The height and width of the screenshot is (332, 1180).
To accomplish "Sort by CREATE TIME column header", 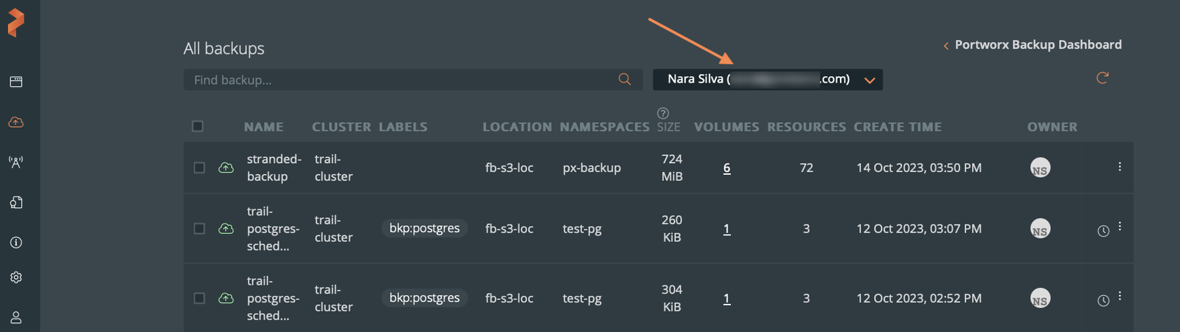I will coord(898,127).
